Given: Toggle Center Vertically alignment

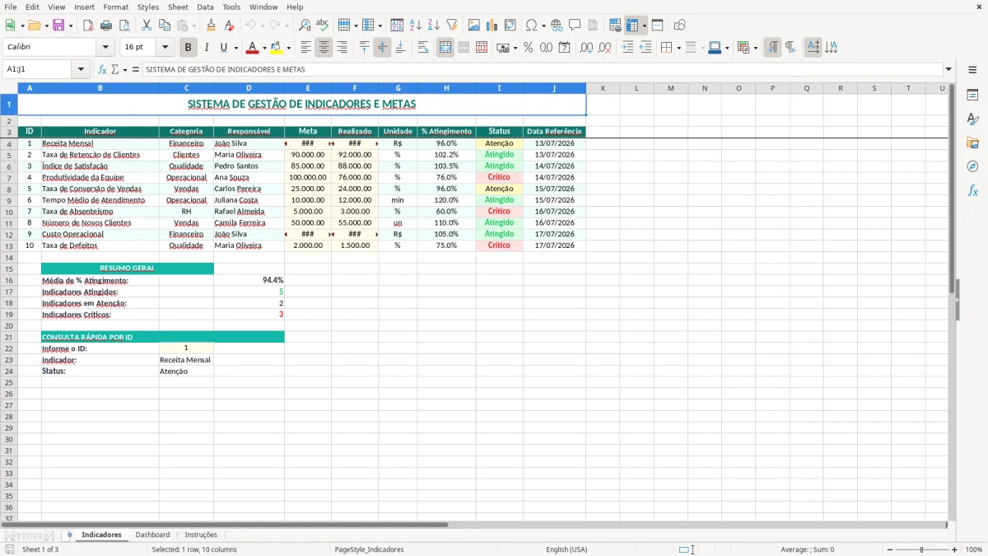Looking at the screenshot, I should 382,48.
